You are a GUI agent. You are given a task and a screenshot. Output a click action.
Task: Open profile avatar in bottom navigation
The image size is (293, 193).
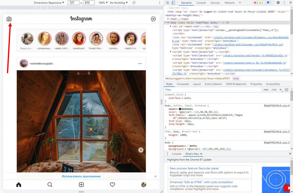tap(144, 185)
